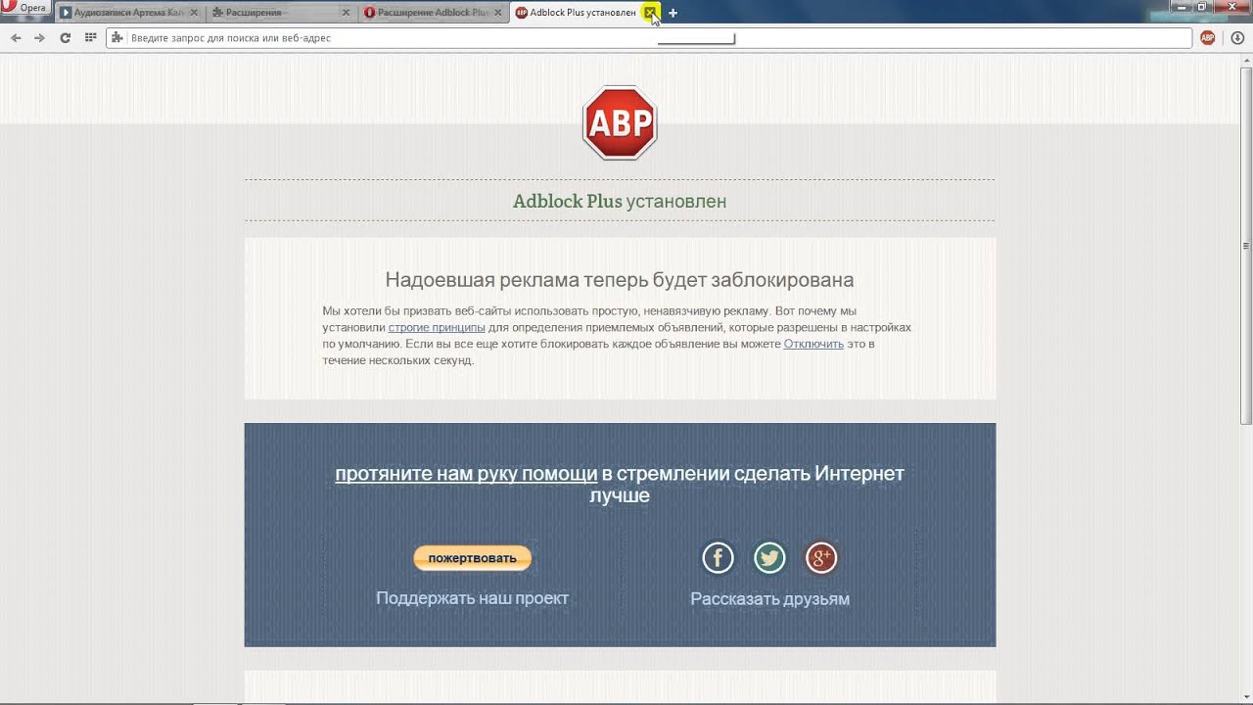Select the Adblock Plus установлен tab
The width and height of the screenshot is (1253, 705).
585,13
